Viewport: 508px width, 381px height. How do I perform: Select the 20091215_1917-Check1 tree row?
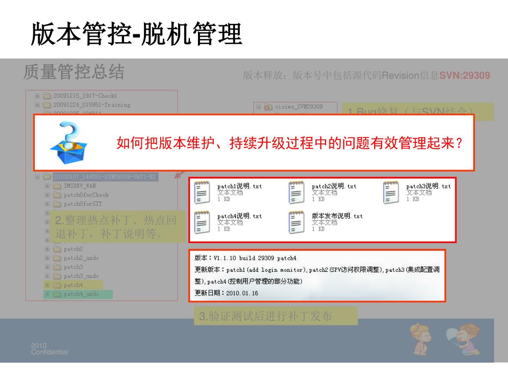[85, 96]
